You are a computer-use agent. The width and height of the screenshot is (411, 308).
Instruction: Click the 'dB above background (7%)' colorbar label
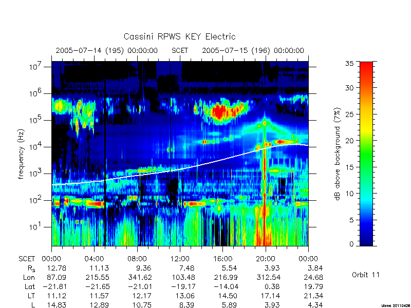pyautogui.click(x=338, y=154)
